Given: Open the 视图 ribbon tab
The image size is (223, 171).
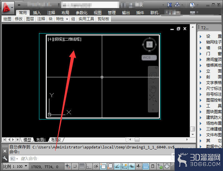Looking at the screenshot, I should coord(97,13).
